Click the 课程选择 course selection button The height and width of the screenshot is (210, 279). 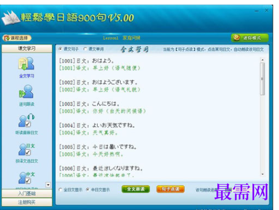(17, 38)
